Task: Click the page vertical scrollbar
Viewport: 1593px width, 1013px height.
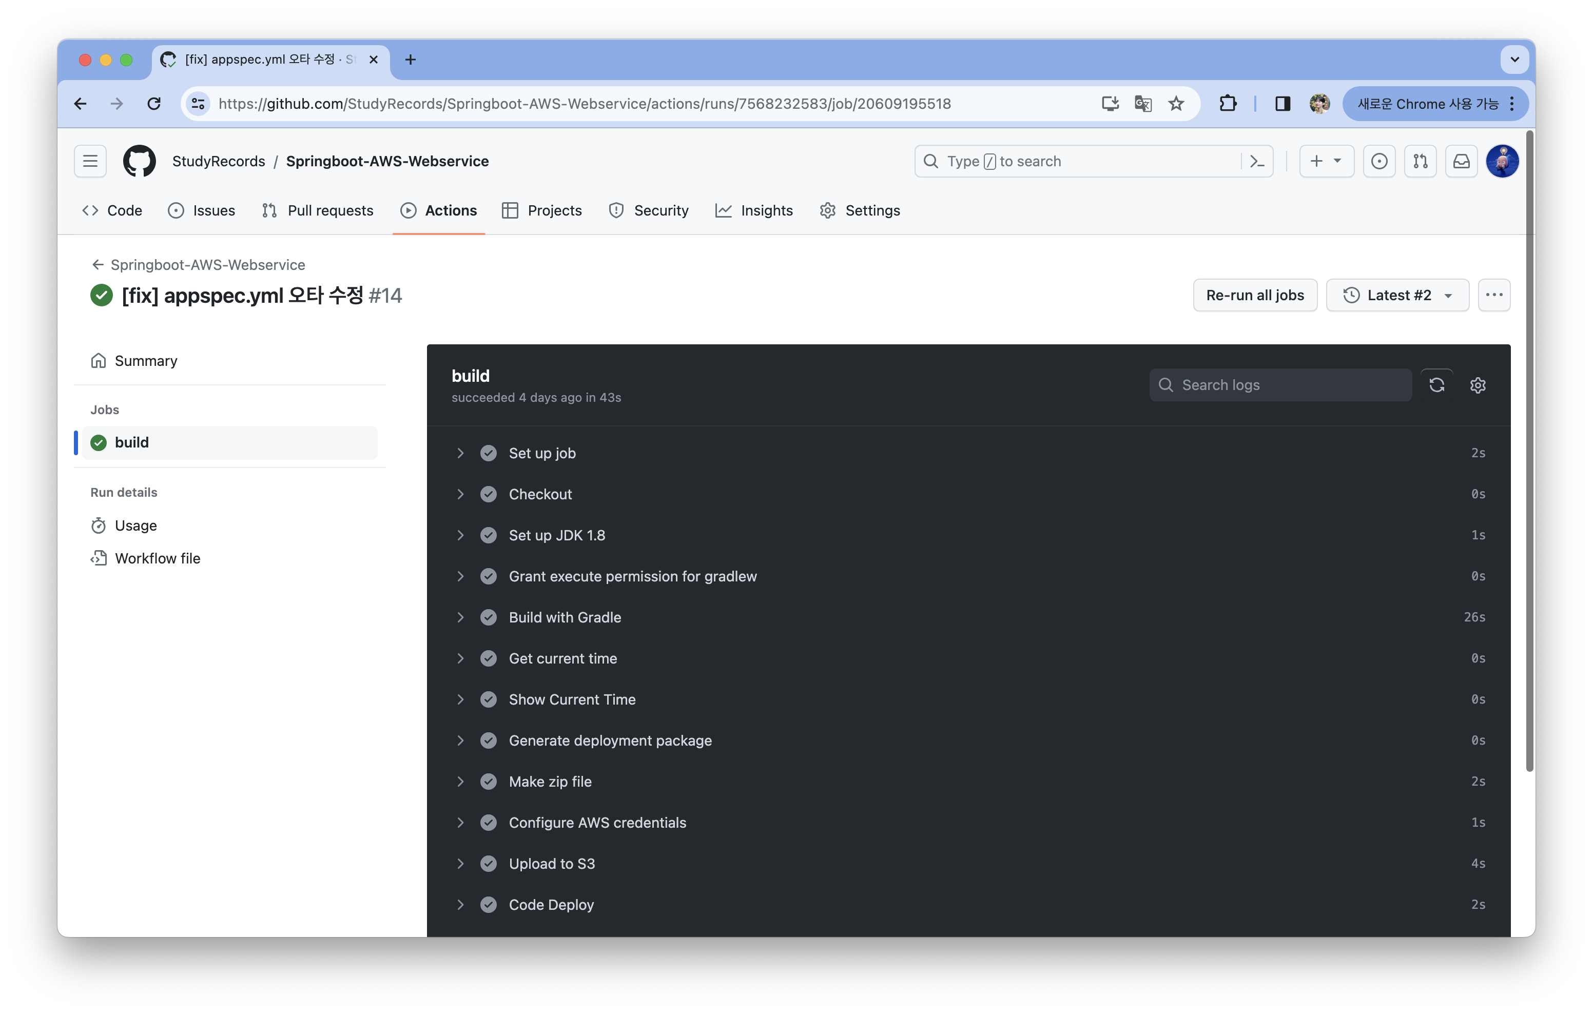Action: [x=1529, y=451]
